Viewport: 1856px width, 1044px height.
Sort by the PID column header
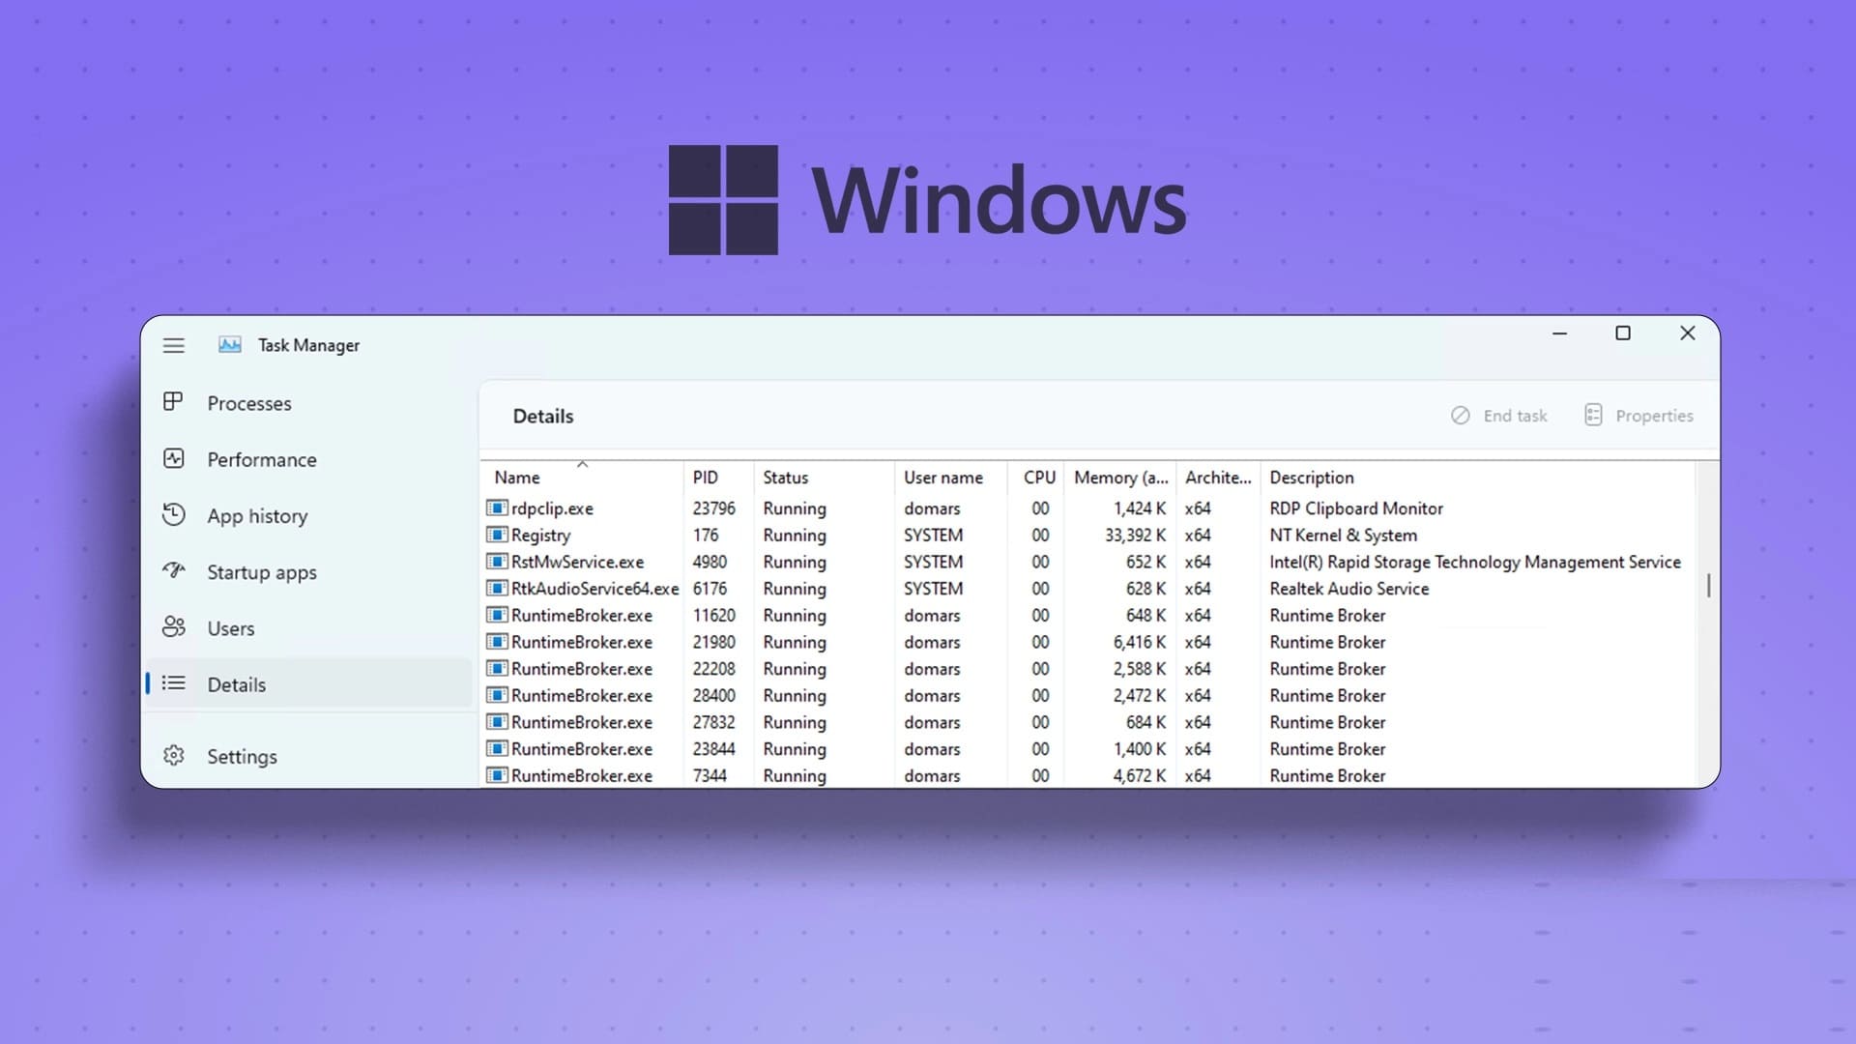point(718,478)
